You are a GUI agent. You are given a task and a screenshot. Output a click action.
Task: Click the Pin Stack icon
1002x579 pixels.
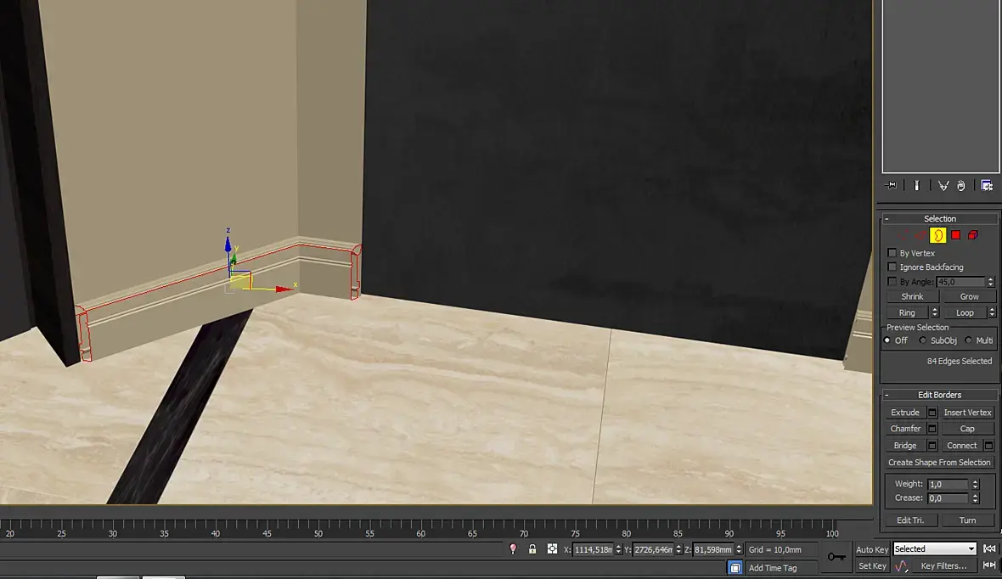pos(891,185)
